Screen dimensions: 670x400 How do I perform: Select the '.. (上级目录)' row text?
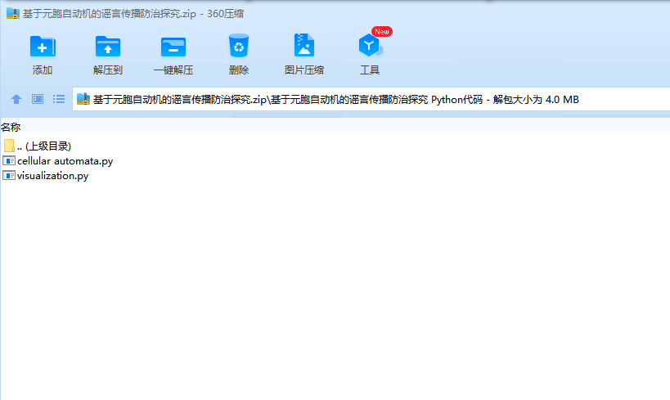pos(44,146)
